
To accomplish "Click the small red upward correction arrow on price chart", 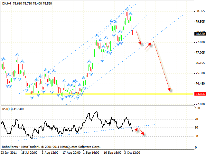I will click(148, 46).
